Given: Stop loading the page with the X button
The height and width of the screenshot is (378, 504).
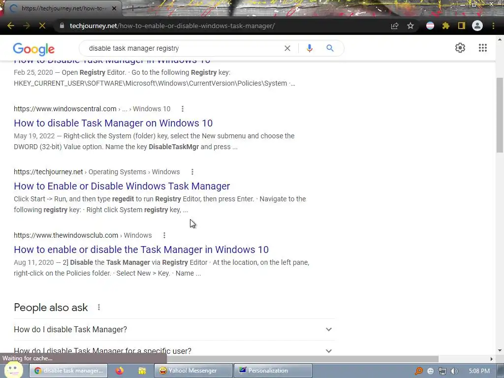Looking at the screenshot, I should [42, 26].
